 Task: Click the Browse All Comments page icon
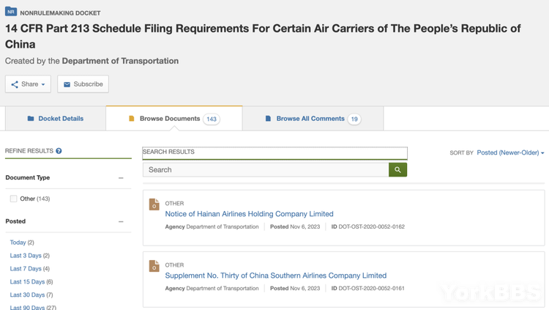tap(268, 119)
